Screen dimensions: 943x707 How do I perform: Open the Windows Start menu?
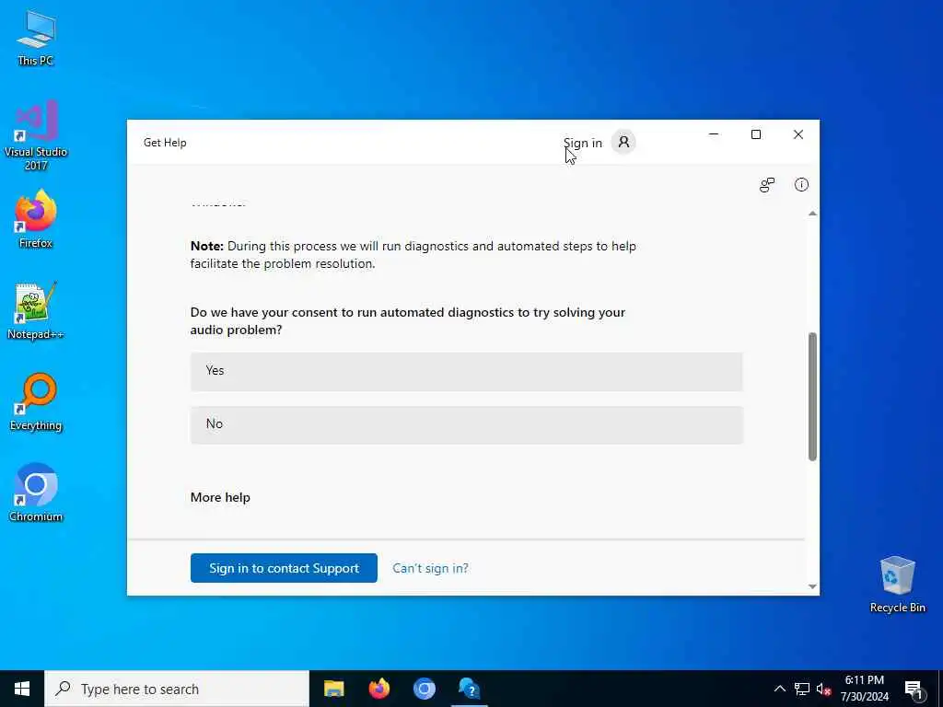tap(22, 689)
